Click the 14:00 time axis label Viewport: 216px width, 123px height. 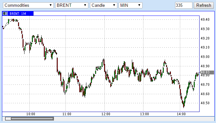pos(181,114)
